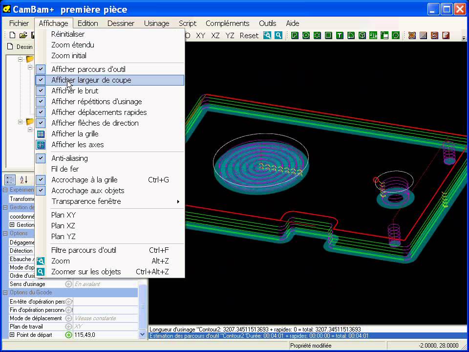Select the text drawing tool icon
This screenshot has height=352, width=469.
(x=340, y=36)
